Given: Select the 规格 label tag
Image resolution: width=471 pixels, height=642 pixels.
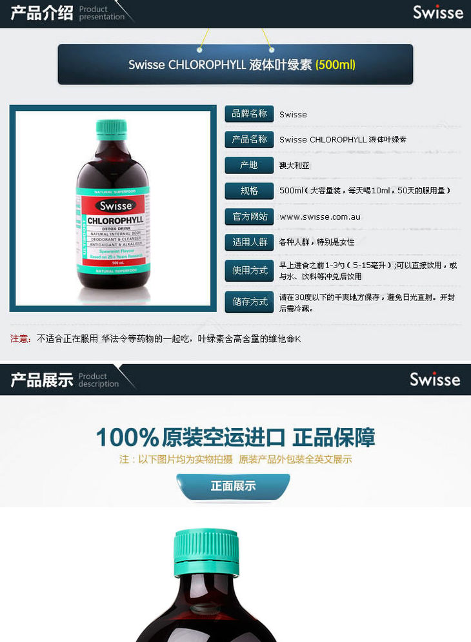Looking at the screenshot, I should point(249,191).
